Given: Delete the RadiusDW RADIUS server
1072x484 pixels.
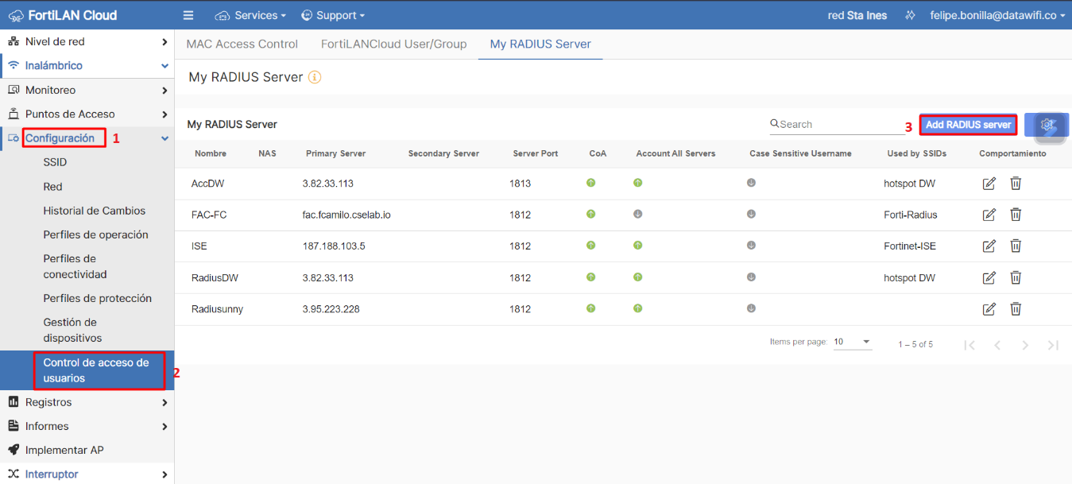Looking at the screenshot, I should (1016, 278).
